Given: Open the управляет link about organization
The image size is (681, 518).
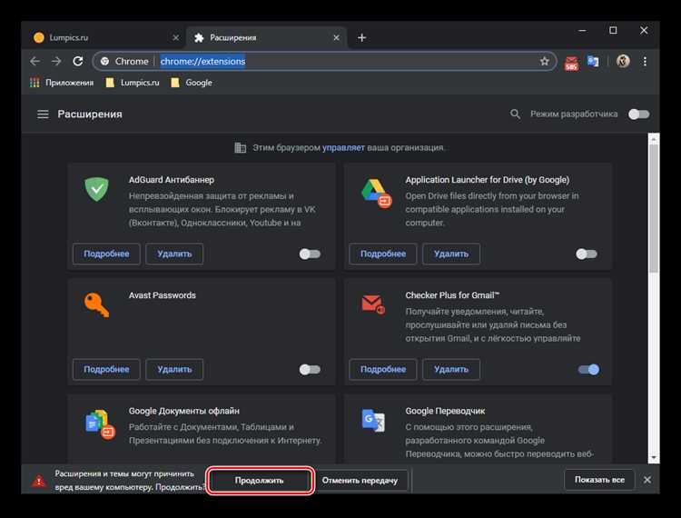Looking at the screenshot, I should [343, 148].
